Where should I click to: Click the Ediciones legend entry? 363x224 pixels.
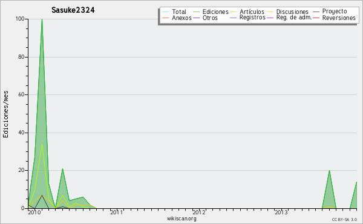pos(211,12)
